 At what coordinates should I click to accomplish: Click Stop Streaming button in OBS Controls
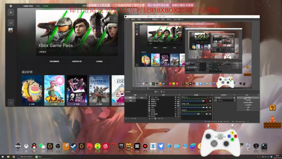point(248,98)
